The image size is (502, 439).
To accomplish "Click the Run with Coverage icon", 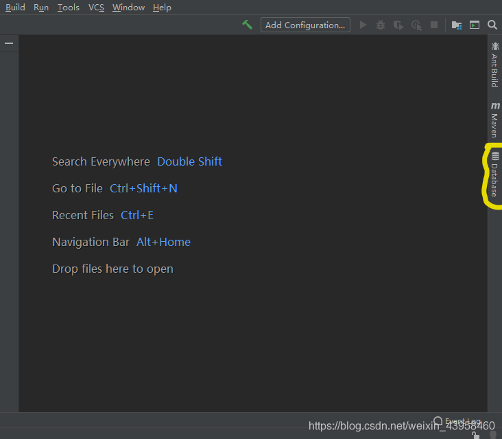I will tap(398, 25).
